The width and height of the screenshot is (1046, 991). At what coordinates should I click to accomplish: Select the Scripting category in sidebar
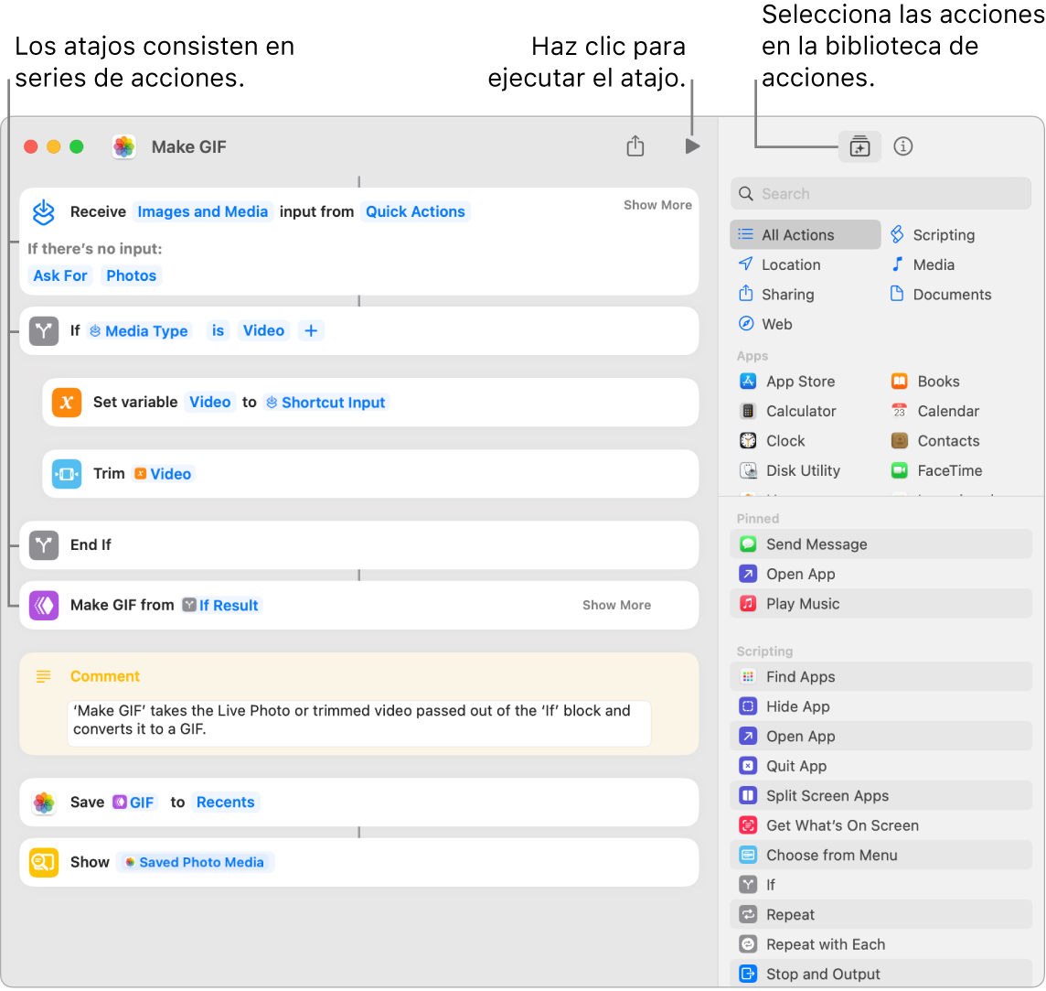[942, 234]
